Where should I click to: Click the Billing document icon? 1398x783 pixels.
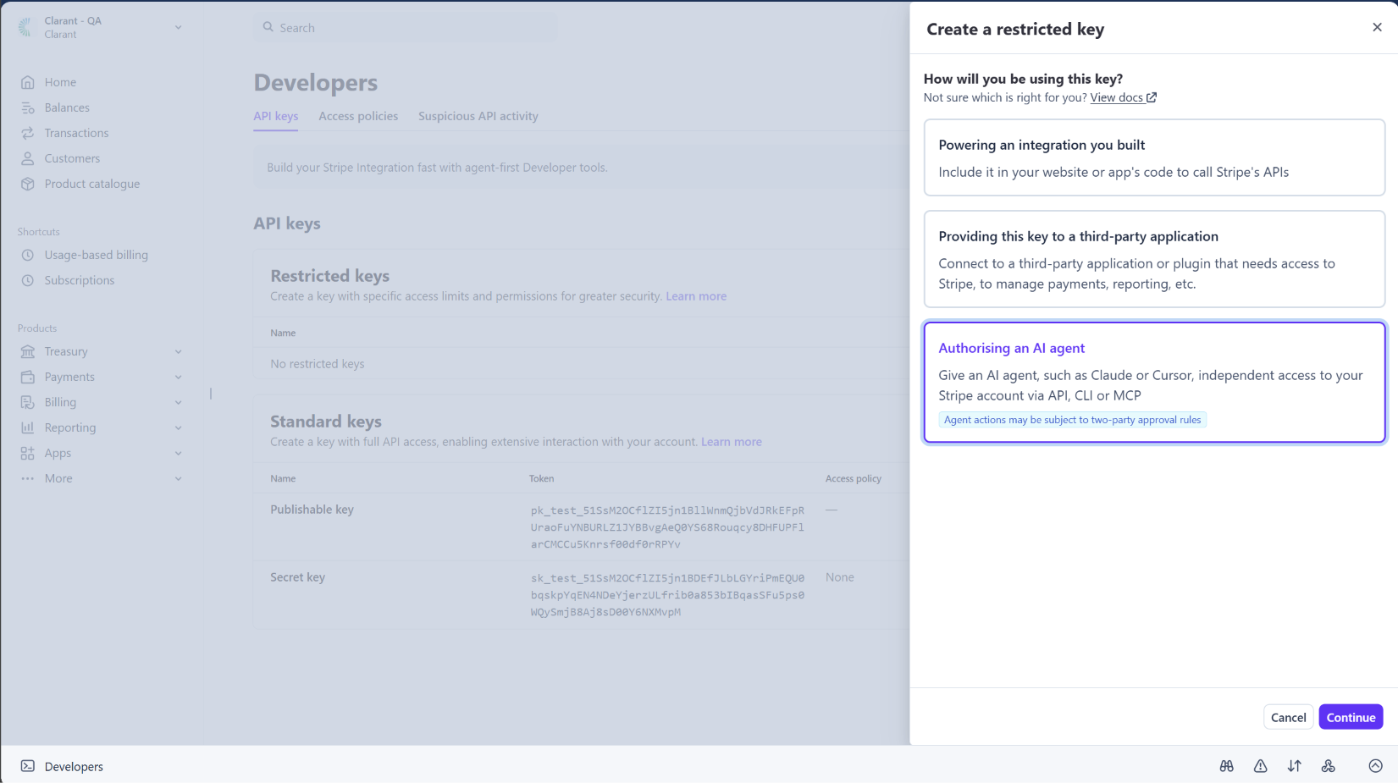(x=28, y=402)
